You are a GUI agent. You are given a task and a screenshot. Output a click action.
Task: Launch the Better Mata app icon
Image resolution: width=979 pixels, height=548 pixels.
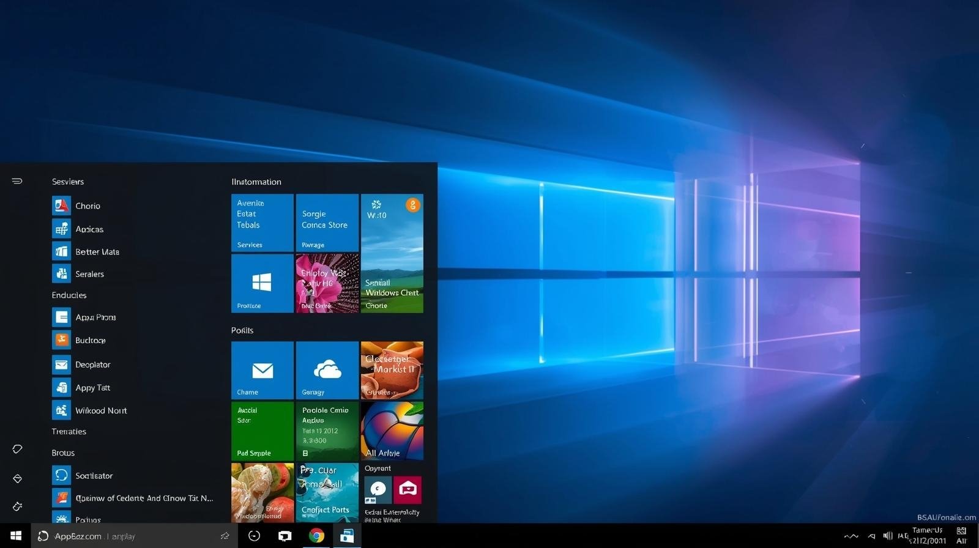point(61,251)
